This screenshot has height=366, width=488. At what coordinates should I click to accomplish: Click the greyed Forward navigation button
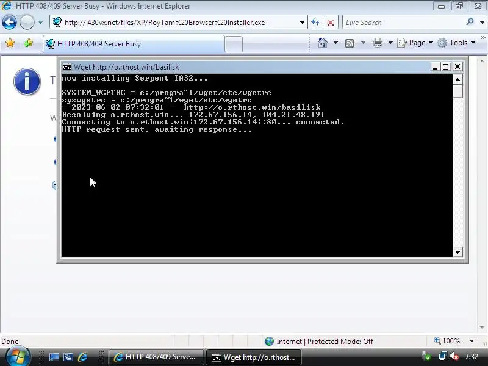[x=27, y=23]
